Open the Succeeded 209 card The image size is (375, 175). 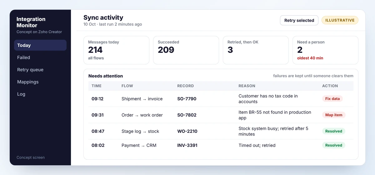tap(186, 50)
